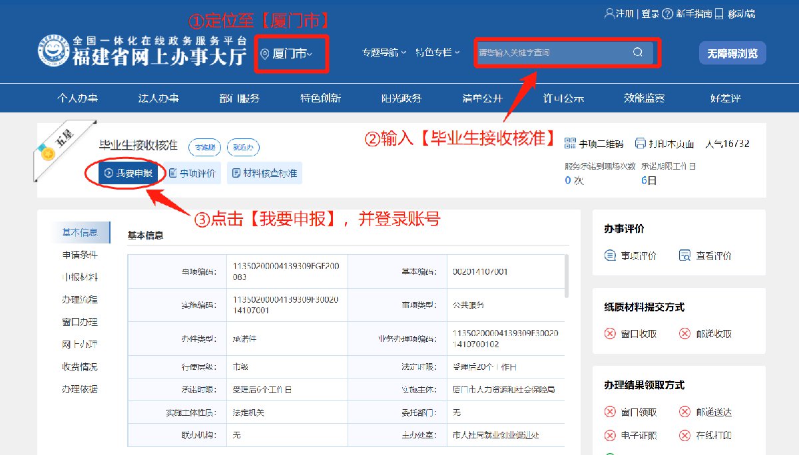Click the 无障碍浏览 button

(x=732, y=53)
